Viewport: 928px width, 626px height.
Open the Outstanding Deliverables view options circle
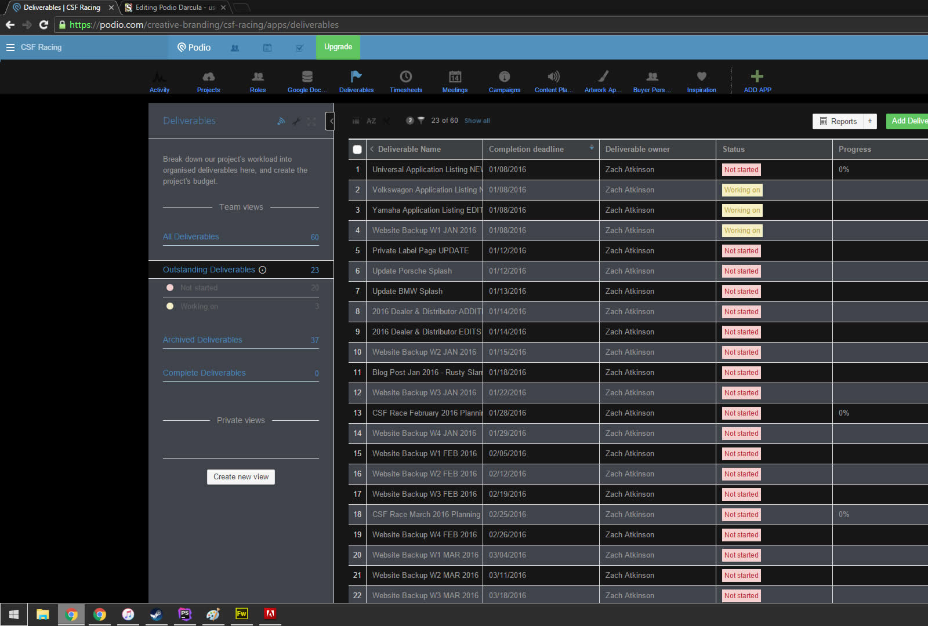click(x=262, y=270)
